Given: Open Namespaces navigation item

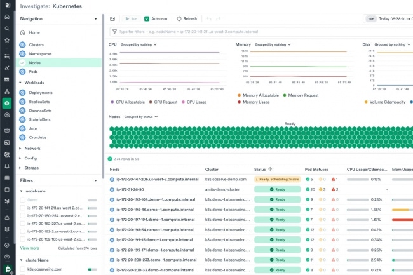Looking at the screenshot, I should tap(40, 54).
